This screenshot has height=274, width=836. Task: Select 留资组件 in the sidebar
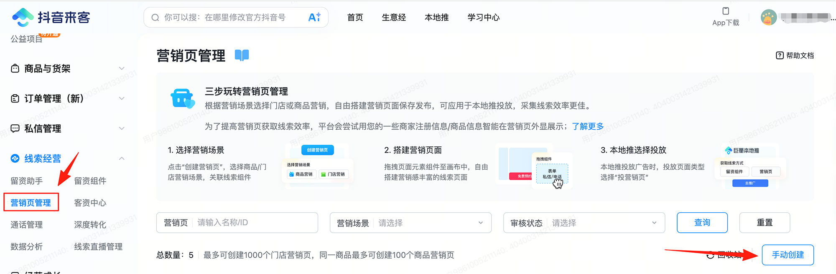[x=90, y=181]
